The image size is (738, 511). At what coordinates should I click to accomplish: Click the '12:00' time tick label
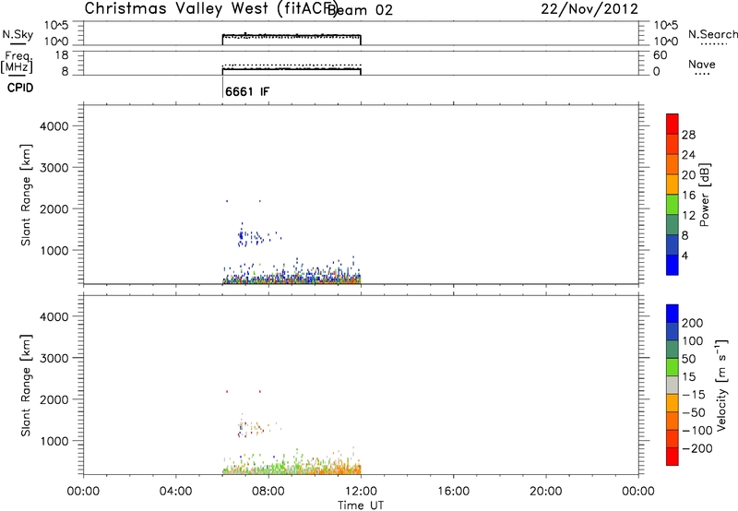pos(361,492)
